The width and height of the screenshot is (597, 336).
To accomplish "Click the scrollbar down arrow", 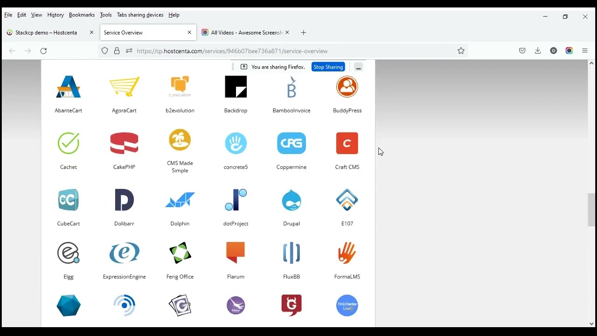I will (592, 324).
